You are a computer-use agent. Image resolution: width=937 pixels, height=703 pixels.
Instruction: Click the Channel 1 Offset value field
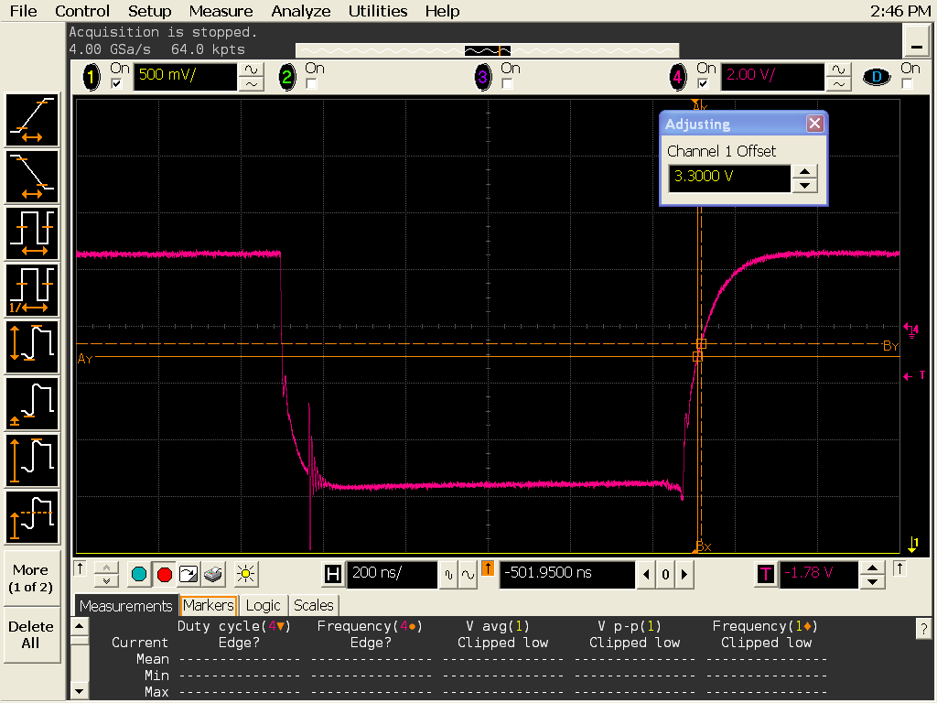pyautogui.click(x=729, y=178)
